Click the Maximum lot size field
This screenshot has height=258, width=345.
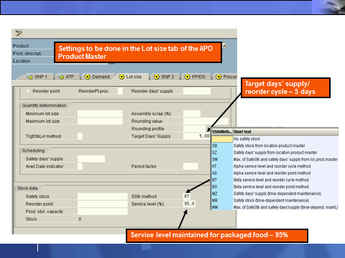(100, 121)
